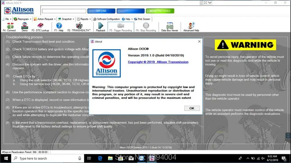Click the Allison logo in About dialog
The height and width of the screenshot is (163, 291).
[107, 63]
